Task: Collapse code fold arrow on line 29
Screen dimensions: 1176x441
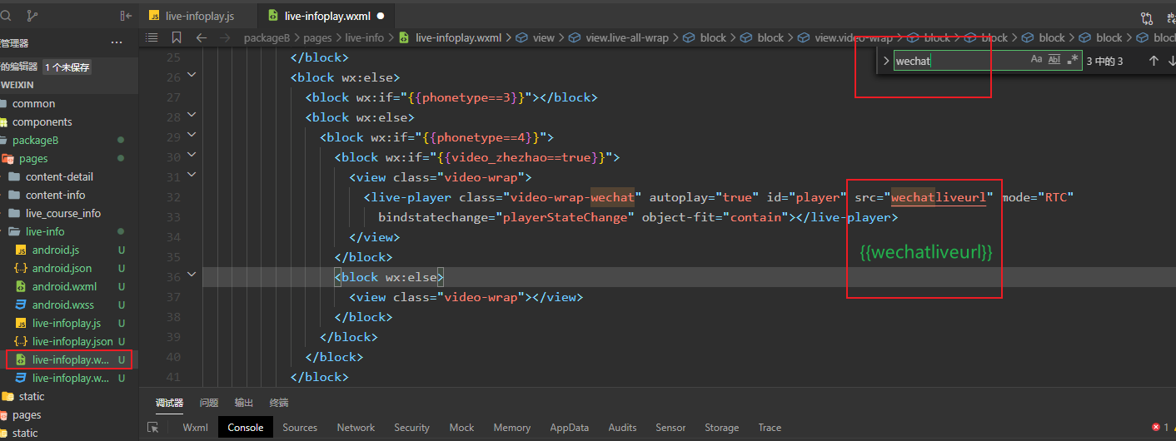Action: pyautogui.click(x=192, y=136)
